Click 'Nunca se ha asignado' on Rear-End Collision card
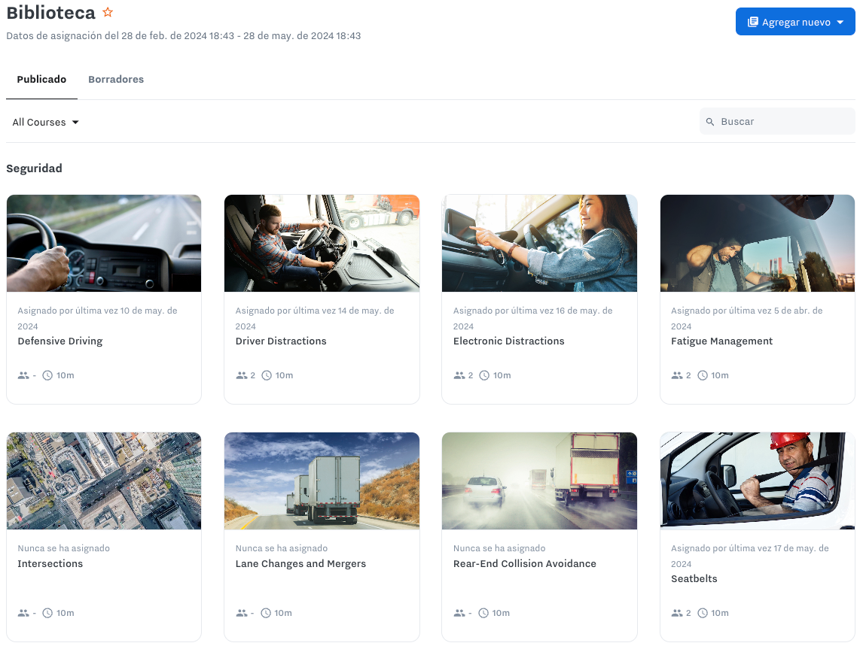Screen dimensions: 860x646 (x=499, y=548)
